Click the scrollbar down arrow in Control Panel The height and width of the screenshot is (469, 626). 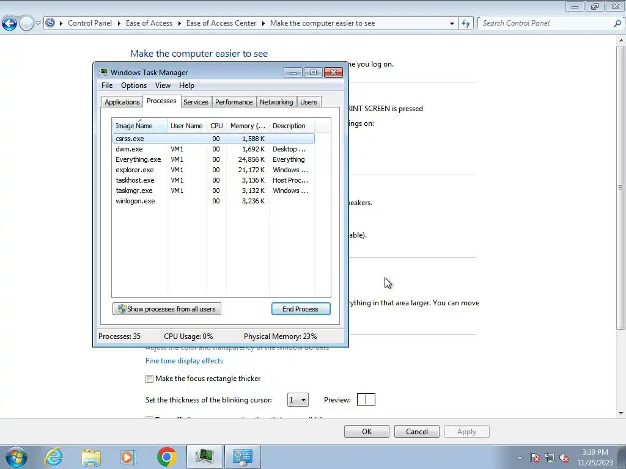click(x=620, y=413)
